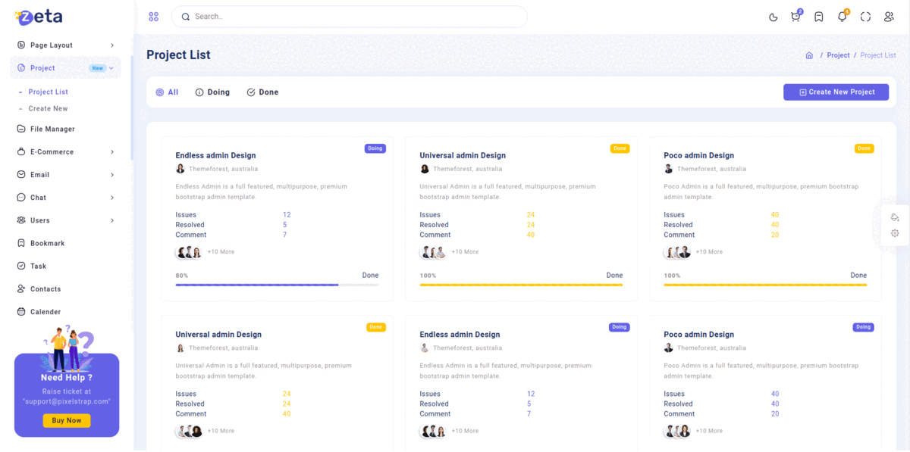The width and height of the screenshot is (910, 452).
Task: Toggle dark mode moon icon
Action: (x=773, y=17)
